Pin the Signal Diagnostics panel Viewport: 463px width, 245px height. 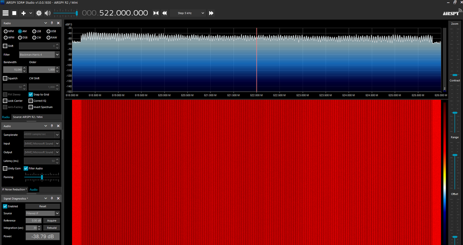(x=52, y=198)
